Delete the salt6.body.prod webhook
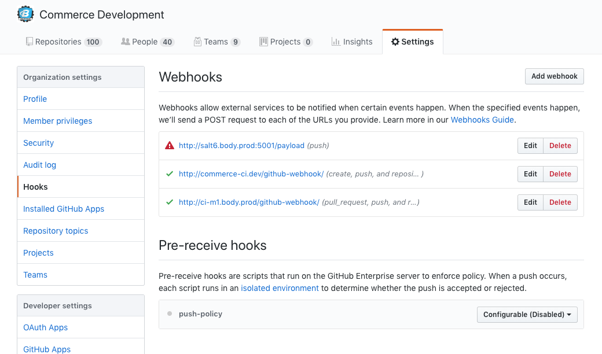 (x=560, y=146)
